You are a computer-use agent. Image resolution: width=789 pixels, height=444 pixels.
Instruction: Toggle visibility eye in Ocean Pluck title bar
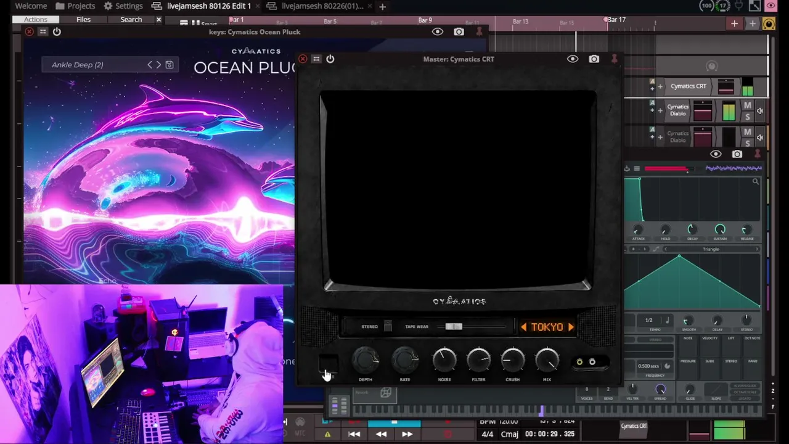pos(438,31)
